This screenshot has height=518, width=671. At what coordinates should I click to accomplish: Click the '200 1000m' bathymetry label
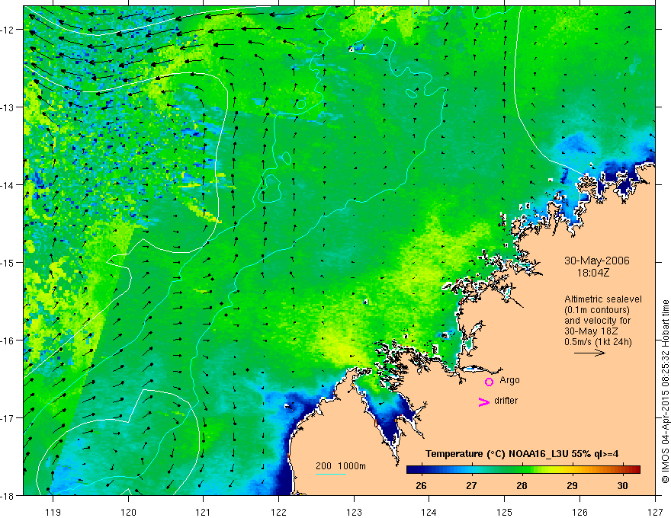341,466
